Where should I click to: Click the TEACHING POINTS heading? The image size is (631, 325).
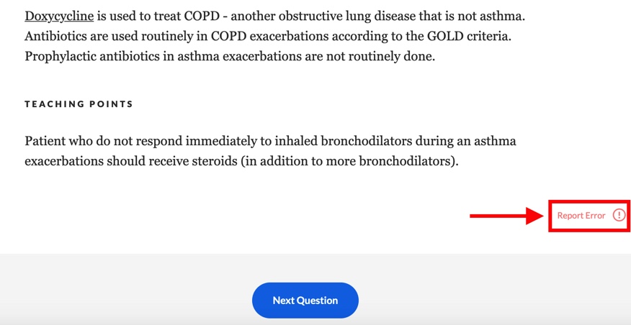(79, 104)
